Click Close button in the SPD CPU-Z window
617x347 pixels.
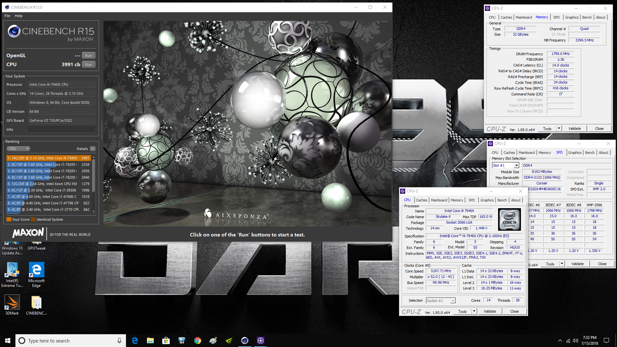click(602, 264)
